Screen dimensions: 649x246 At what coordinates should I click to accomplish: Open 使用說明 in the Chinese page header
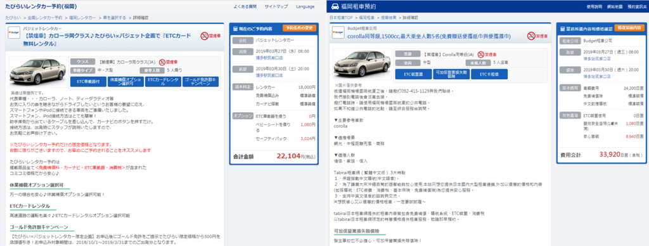(x=594, y=6)
